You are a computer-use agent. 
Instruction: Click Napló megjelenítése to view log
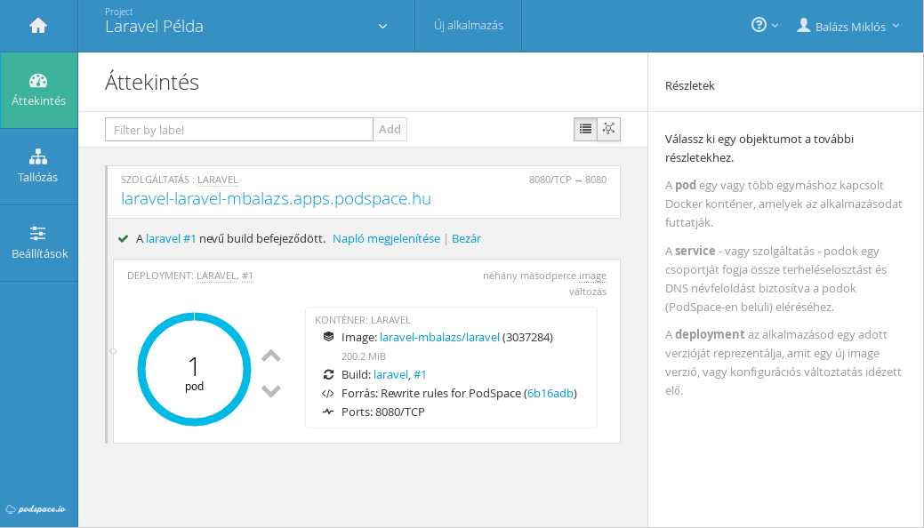386,238
